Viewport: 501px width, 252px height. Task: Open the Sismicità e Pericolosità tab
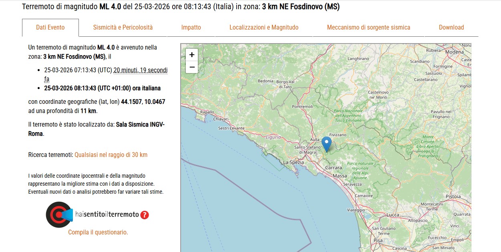click(x=123, y=27)
